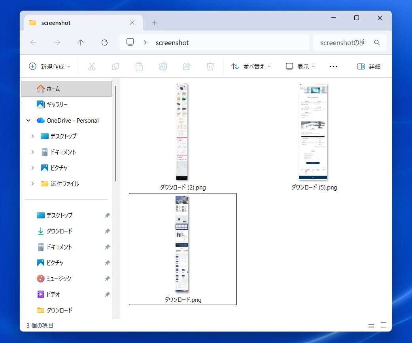
Task: Click the copy icon in toolbar
Action: point(115,66)
